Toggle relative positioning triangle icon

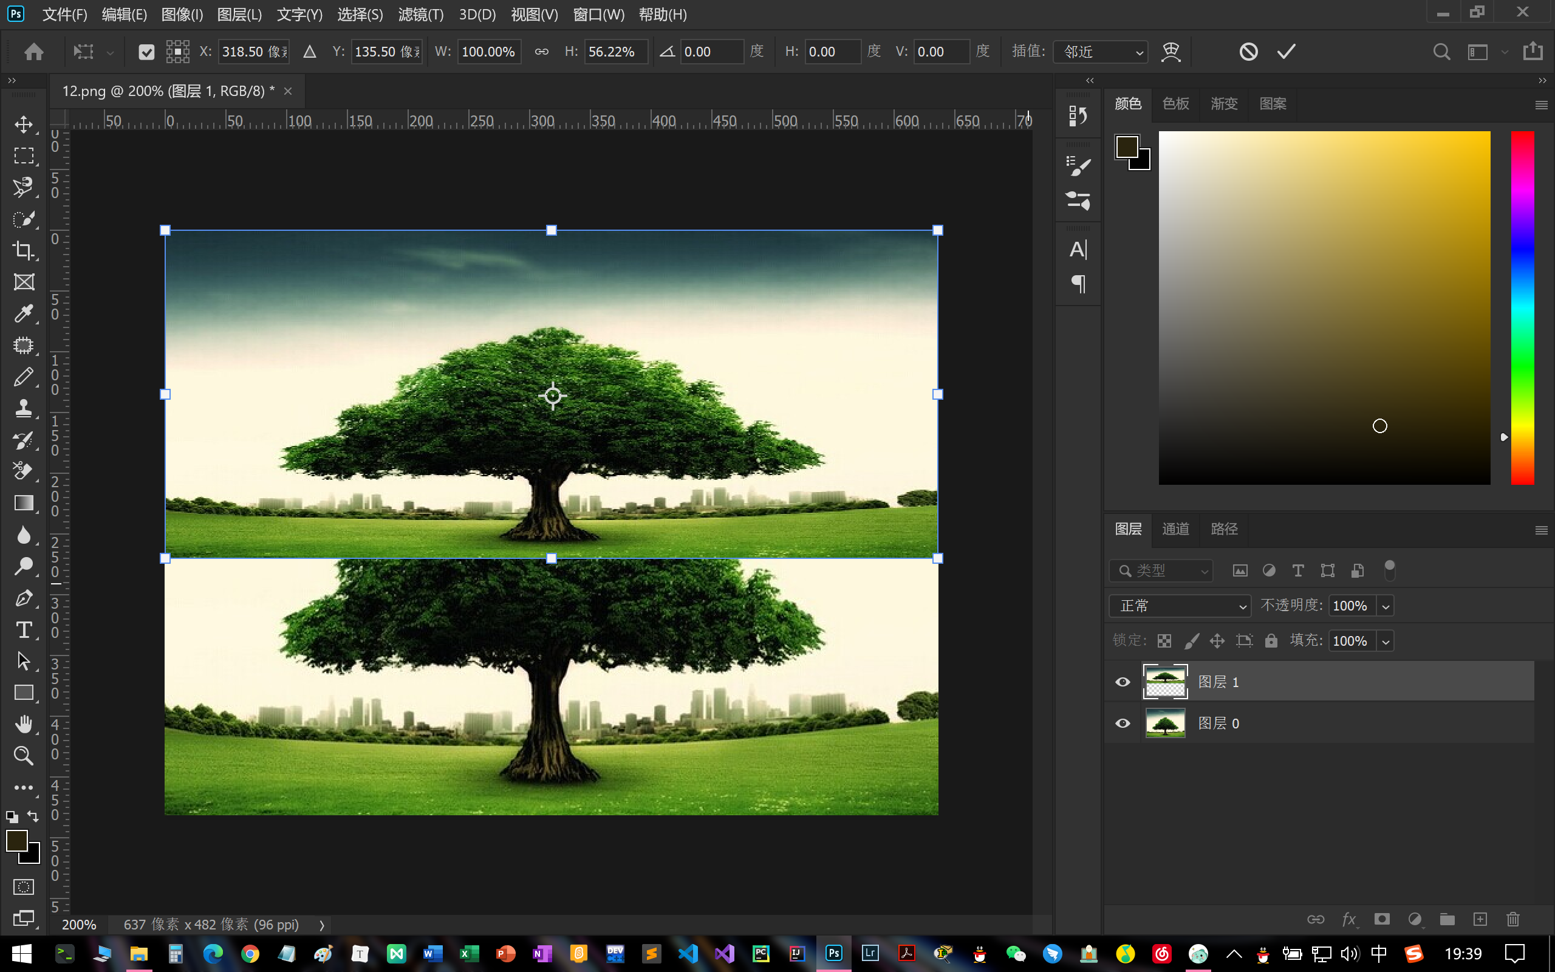[310, 52]
